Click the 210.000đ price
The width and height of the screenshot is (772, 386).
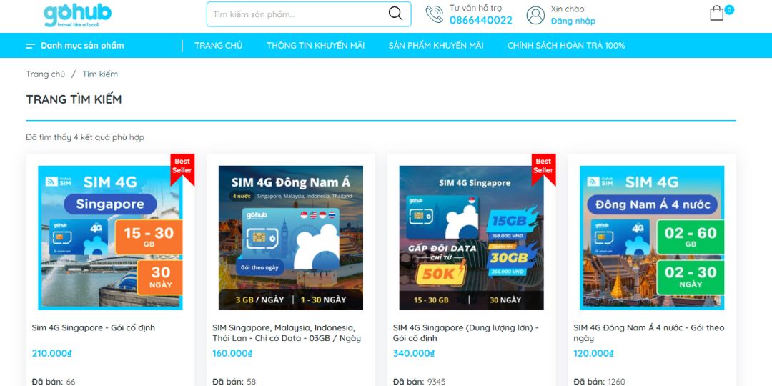pyautogui.click(x=52, y=354)
